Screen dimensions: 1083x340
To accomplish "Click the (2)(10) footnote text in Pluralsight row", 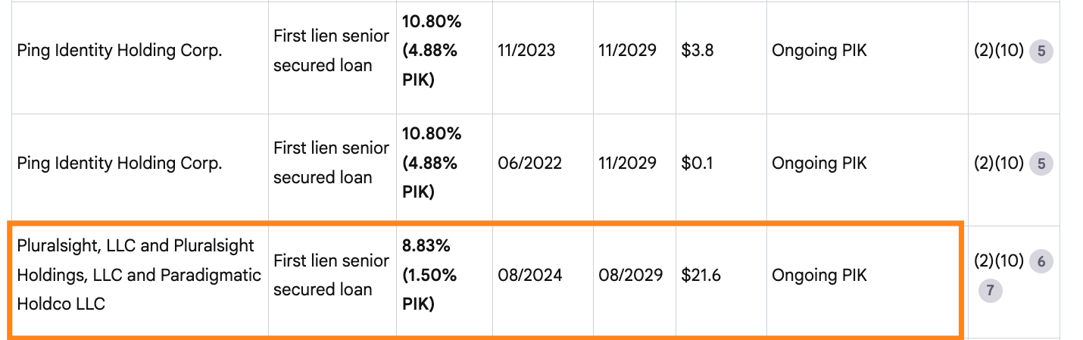I will (999, 262).
